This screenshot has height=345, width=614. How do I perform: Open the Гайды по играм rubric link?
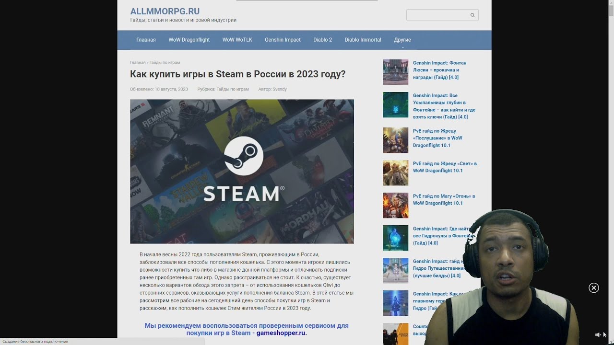(232, 89)
